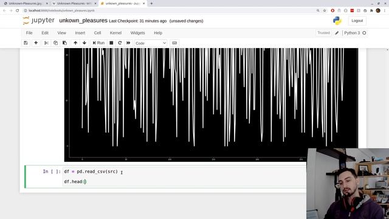389x219 pixels.
Task: Click into the code cell at df.head(
Action: (75, 182)
